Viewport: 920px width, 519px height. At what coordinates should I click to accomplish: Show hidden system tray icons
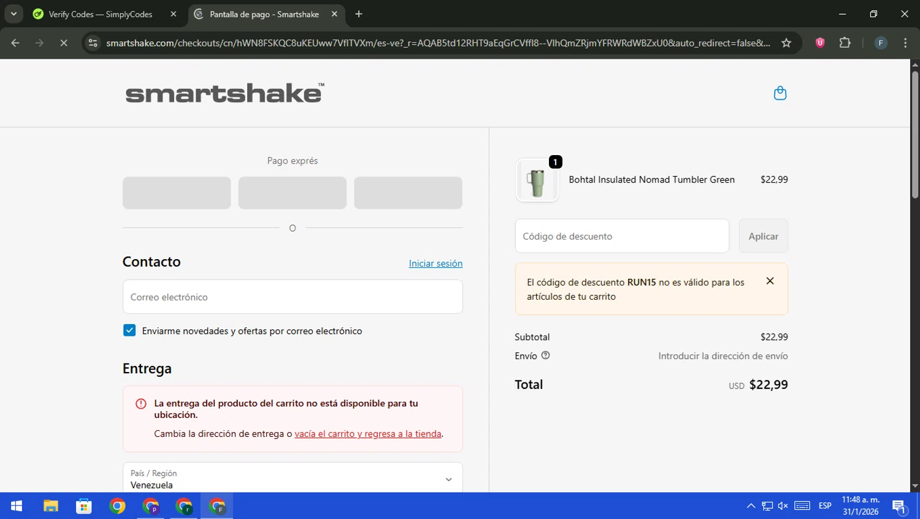coord(751,506)
